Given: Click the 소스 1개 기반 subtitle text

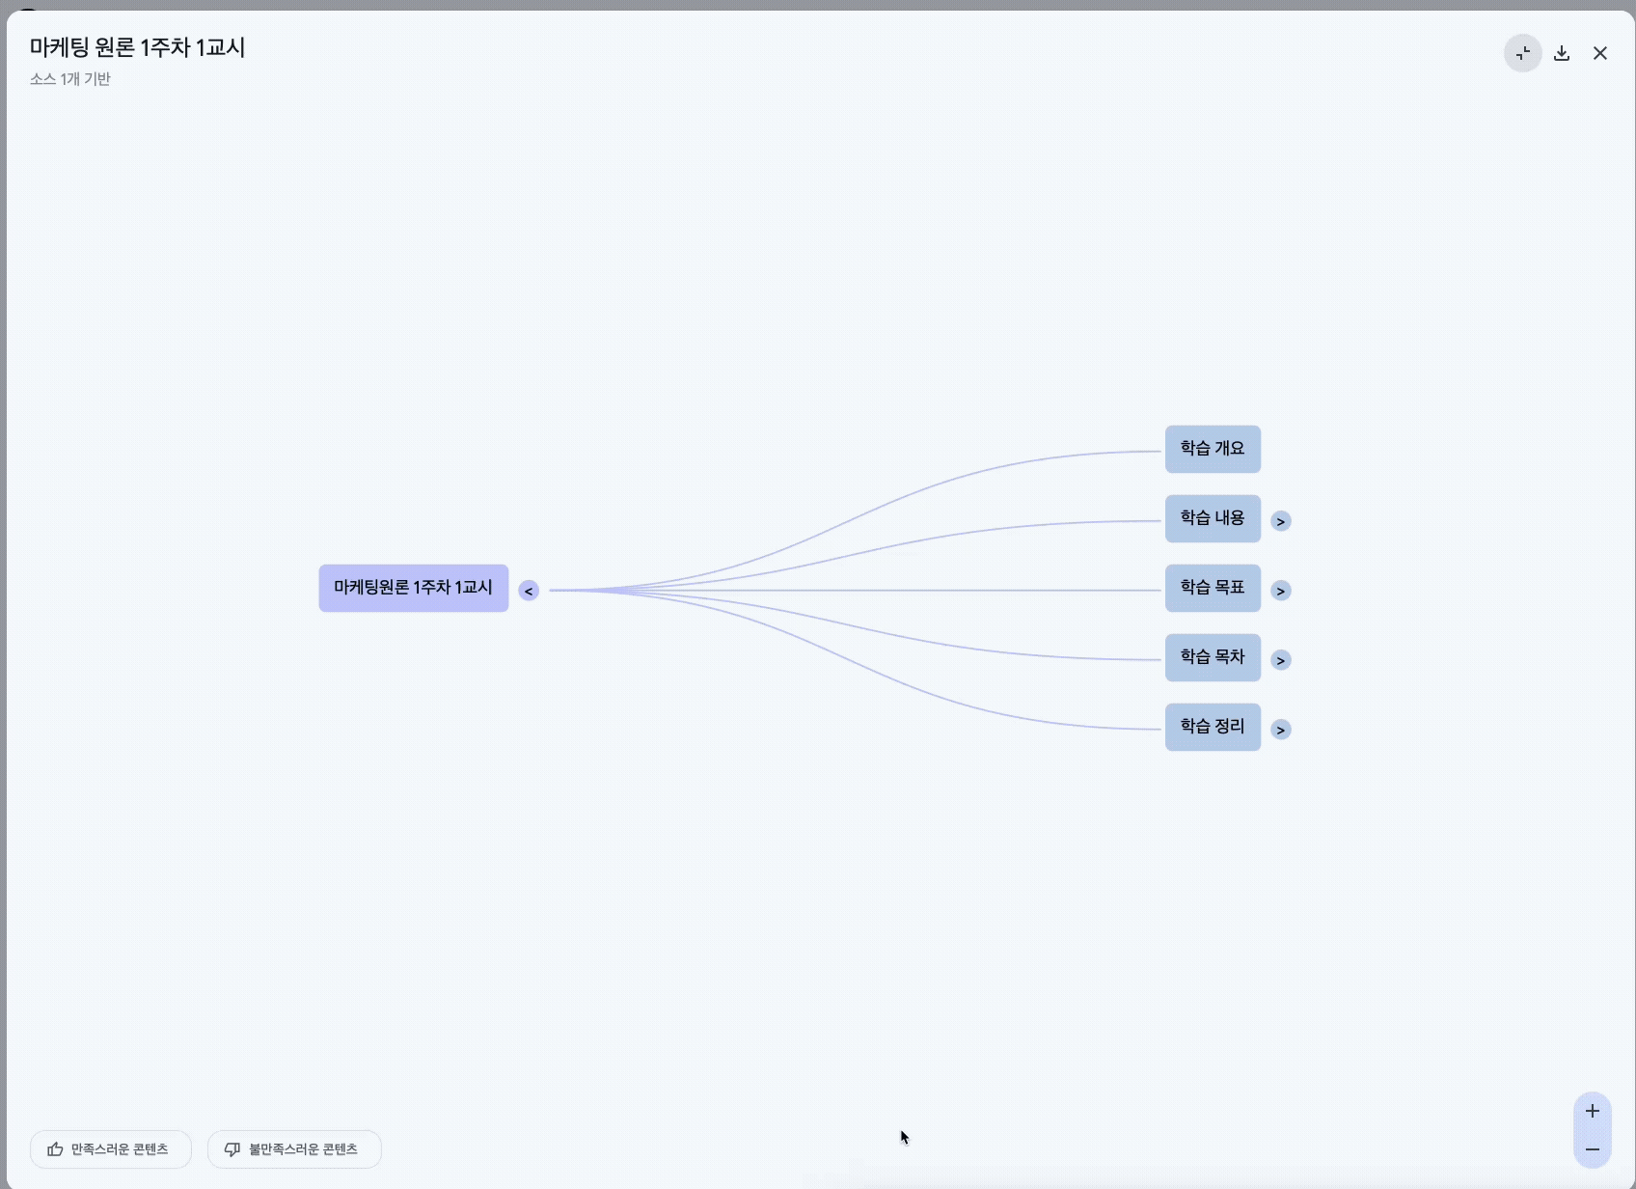Looking at the screenshot, I should [70, 79].
